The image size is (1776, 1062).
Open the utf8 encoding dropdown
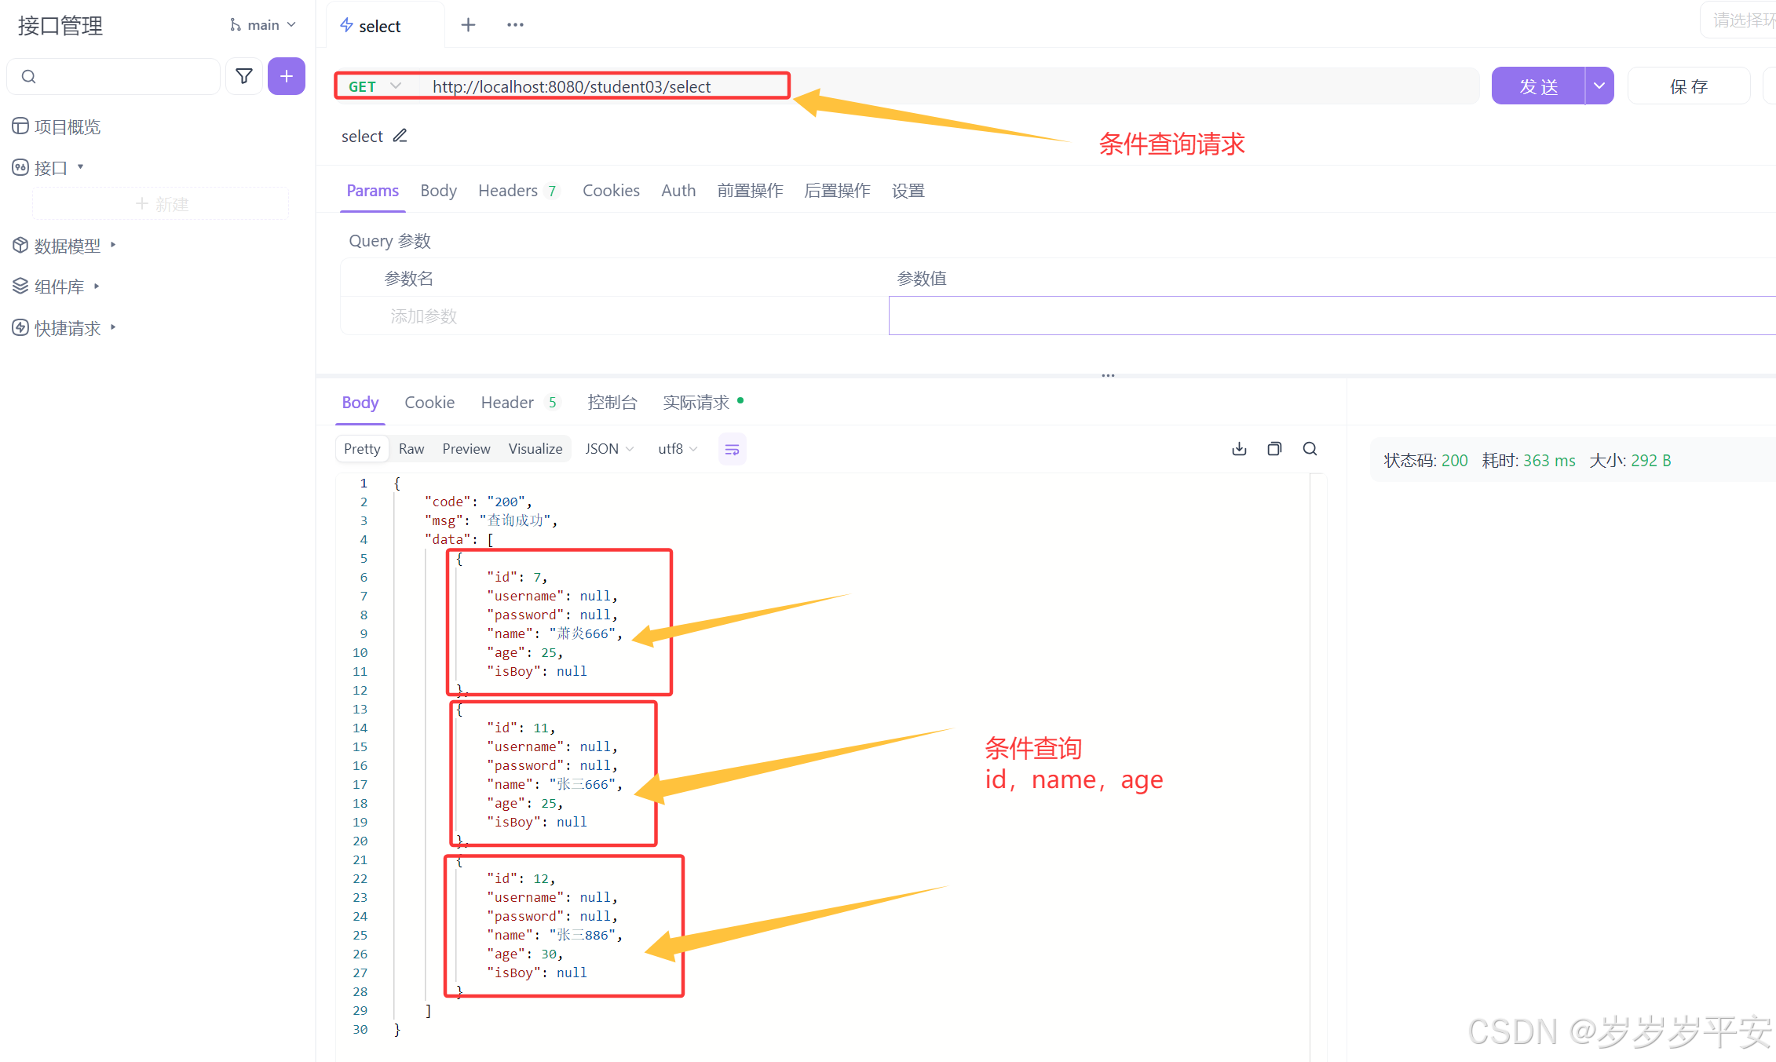coord(678,449)
